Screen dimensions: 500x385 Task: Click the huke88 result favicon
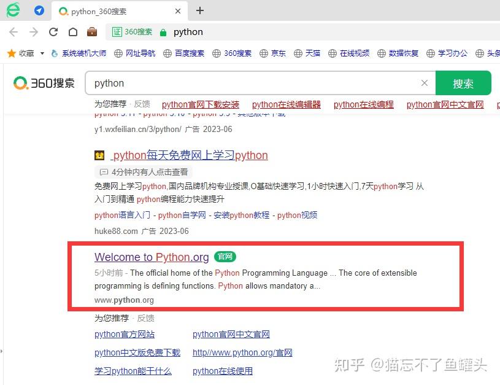coord(99,155)
